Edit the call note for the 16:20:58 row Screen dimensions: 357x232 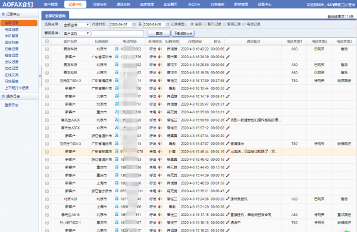pyautogui.click(x=228, y=65)
